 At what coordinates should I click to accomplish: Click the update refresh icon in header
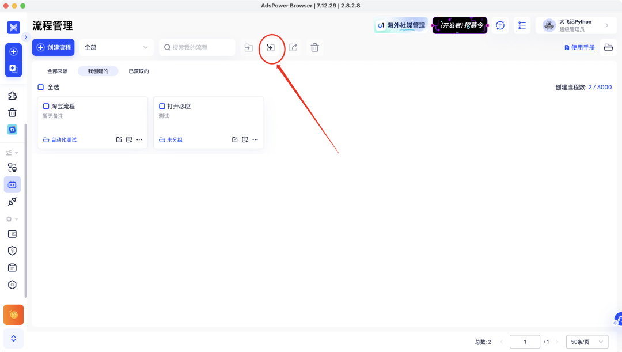pos(500,25)
